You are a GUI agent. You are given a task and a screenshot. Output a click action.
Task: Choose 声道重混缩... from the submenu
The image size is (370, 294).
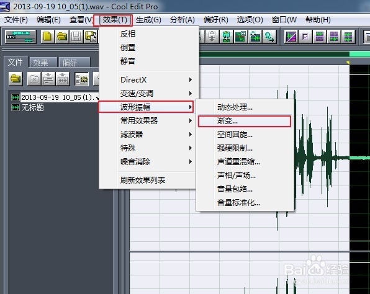(x=245, y=162)
